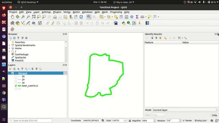Click the Zoom to Selection icon

39,17
